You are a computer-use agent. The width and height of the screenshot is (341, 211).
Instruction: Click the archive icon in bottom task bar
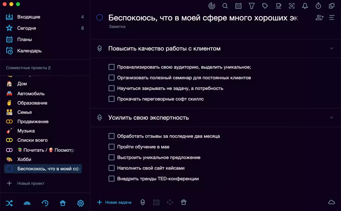pyautogui.click(x=184, y=202)
